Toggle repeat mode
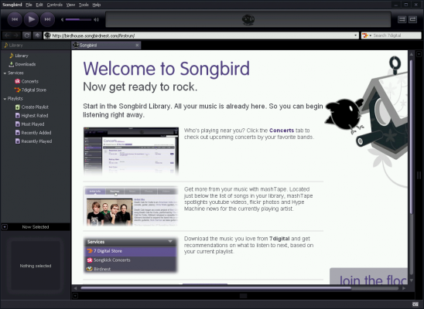The height and width of the screenshot is (309, 424). tap(412, 19)
